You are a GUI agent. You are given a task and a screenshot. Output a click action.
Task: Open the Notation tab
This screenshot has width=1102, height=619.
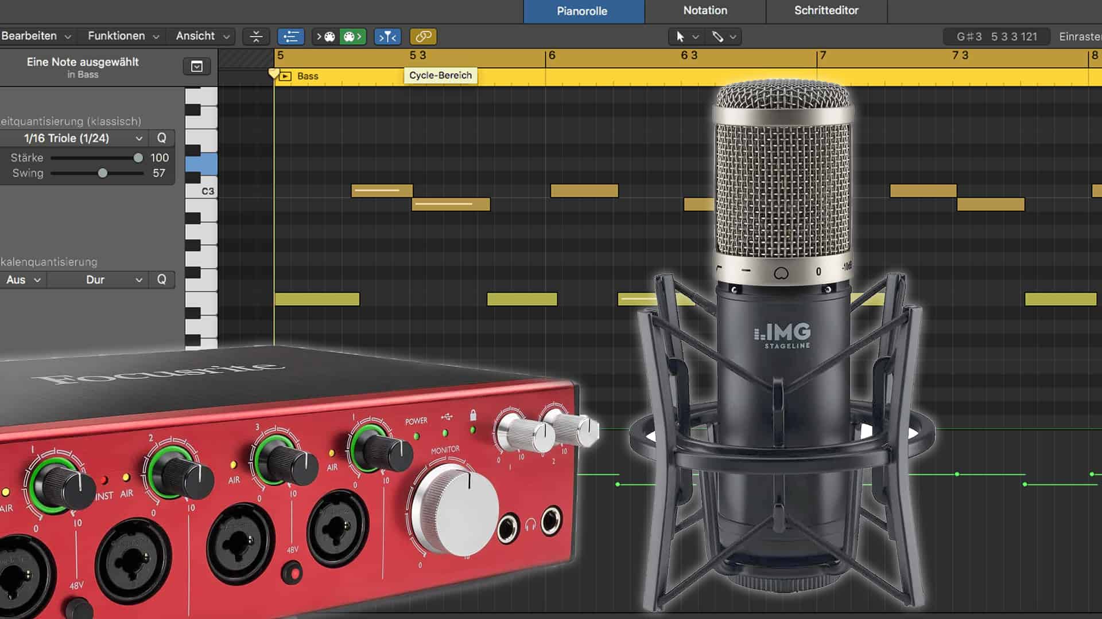(705, 11)
